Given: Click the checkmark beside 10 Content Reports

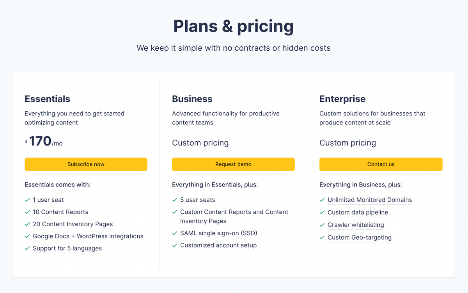Looking at the screenshot, I should pyautogui.click(x=27, y=212).
